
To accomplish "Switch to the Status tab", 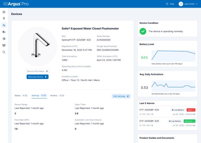I will 18,96.
